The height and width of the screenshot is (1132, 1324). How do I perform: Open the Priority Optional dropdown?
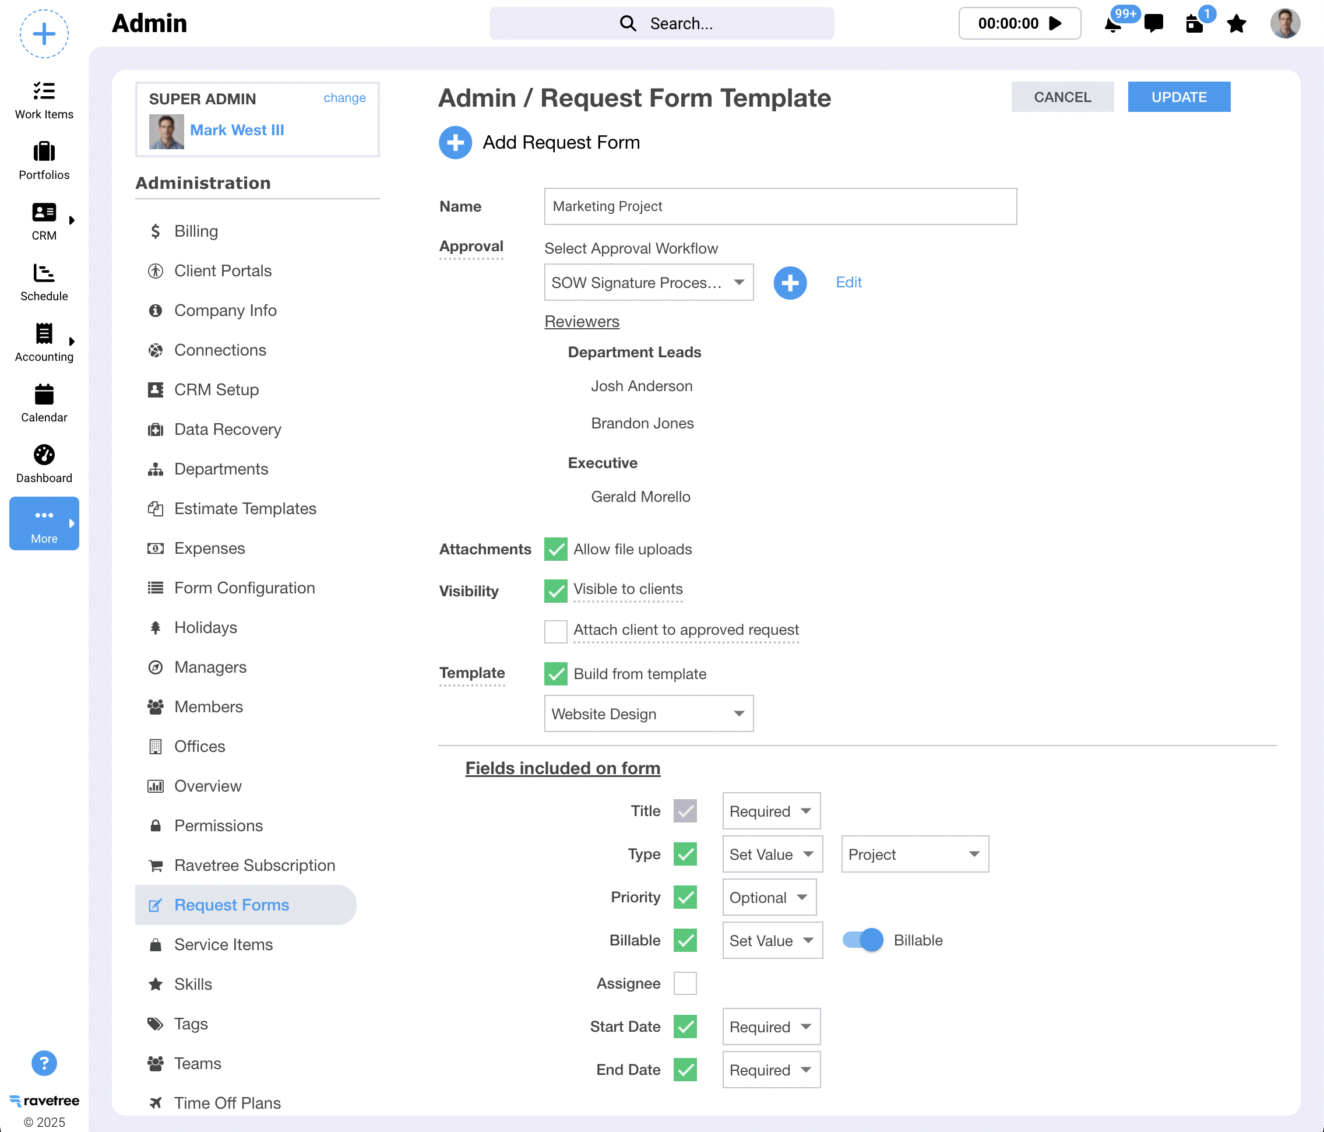pos(769,898)
